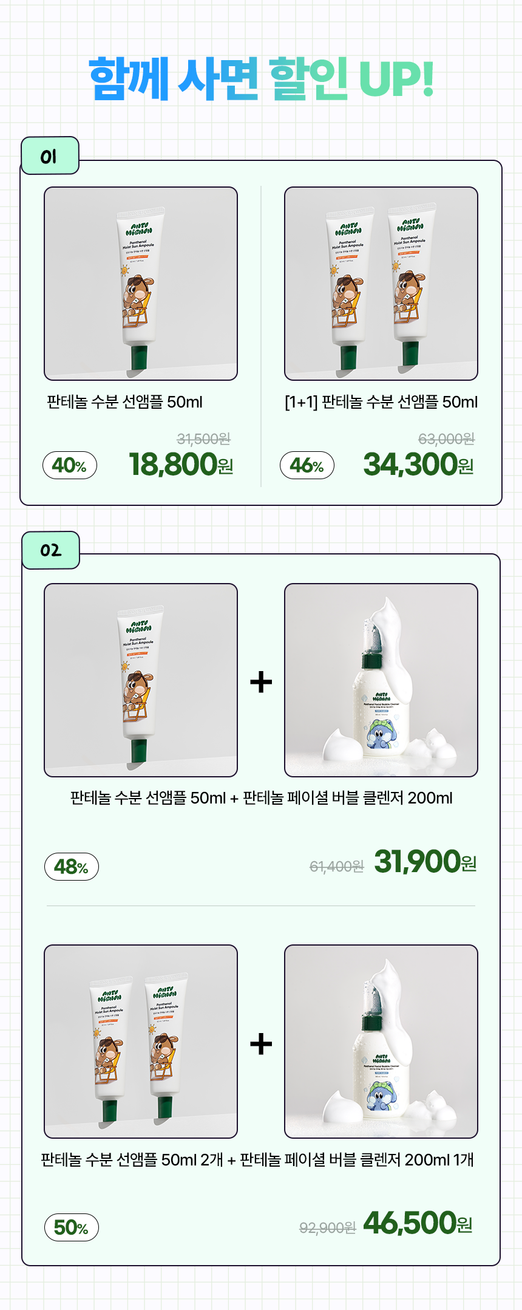Open the two-ampoule set image
This screenshot has width=522, height=1310.
coord(141,1042)
